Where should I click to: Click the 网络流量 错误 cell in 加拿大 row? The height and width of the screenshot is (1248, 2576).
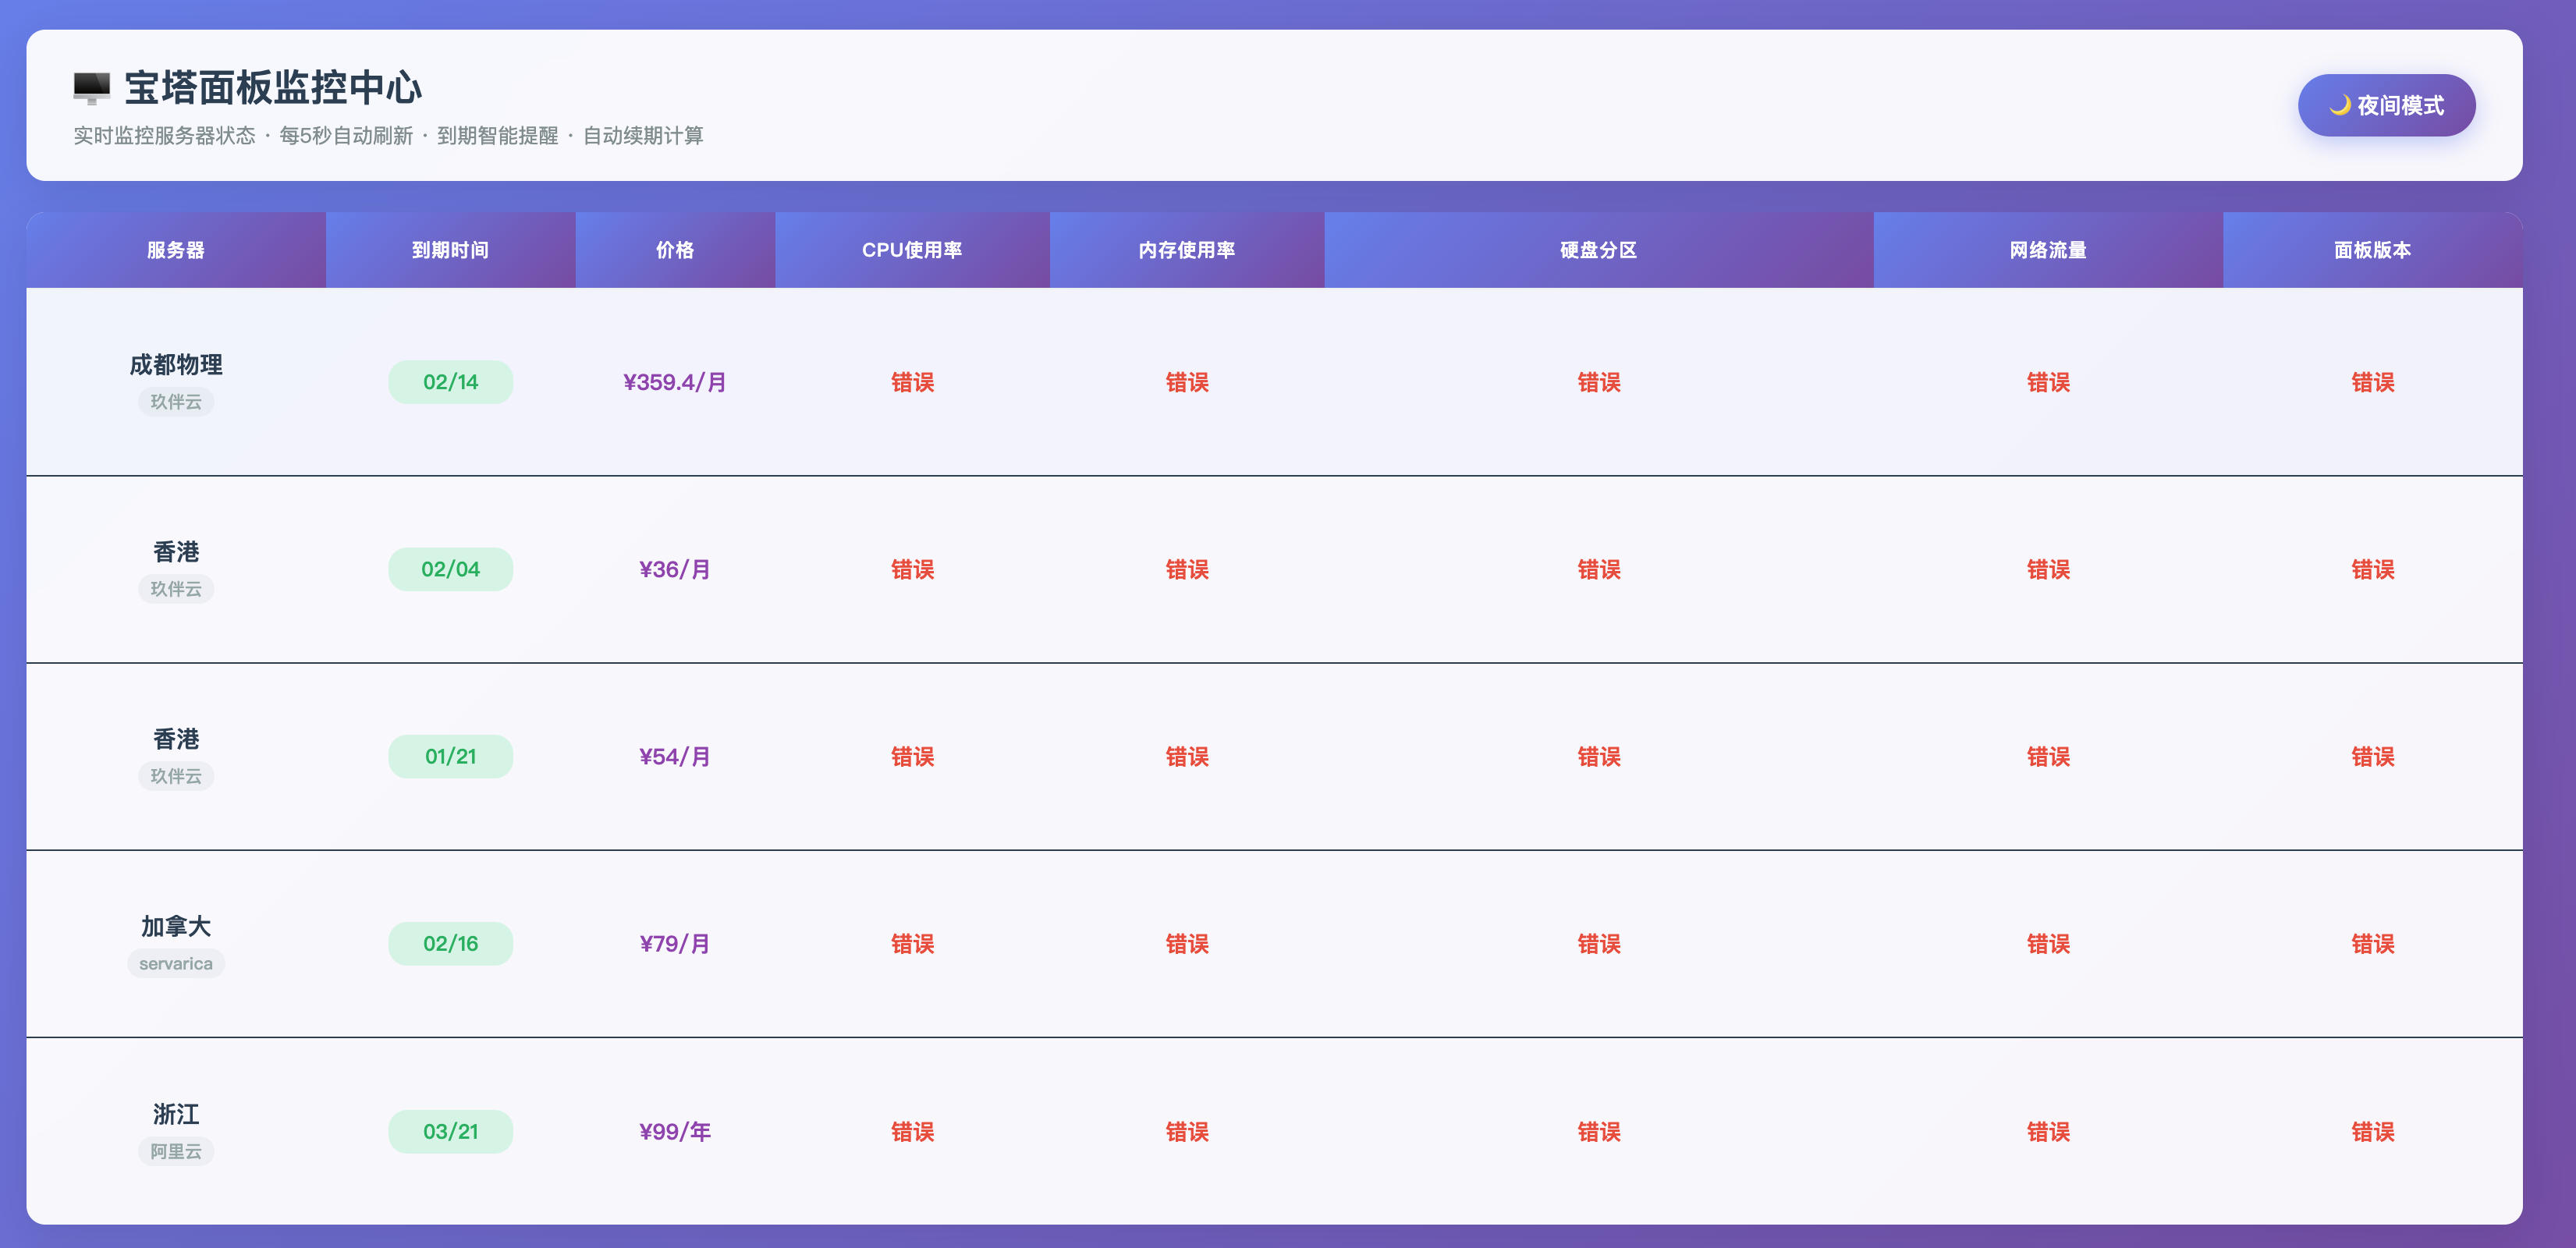(x=2048, y=943)
